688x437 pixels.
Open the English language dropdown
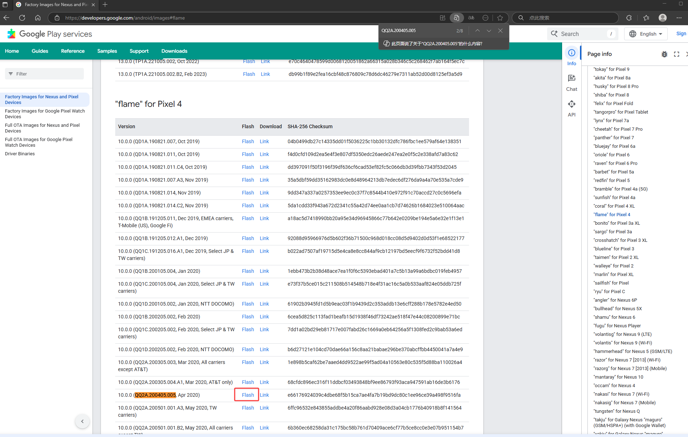pos(646,34)
